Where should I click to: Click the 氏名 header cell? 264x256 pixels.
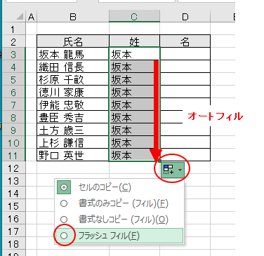[x=73, y=41]
